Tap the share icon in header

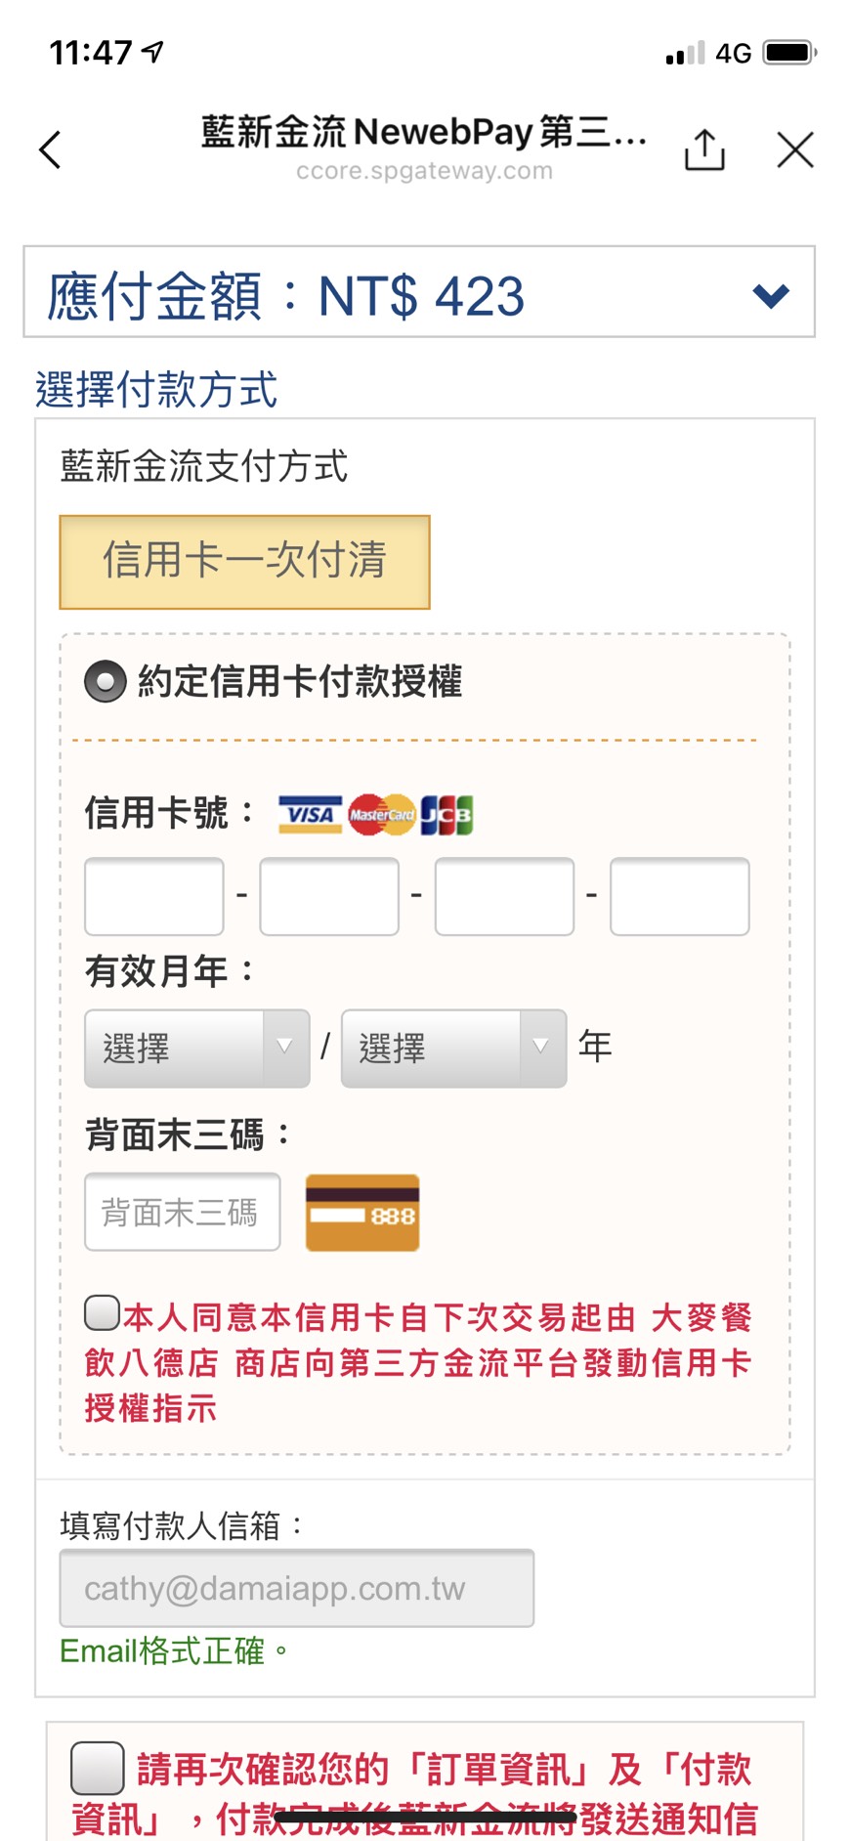(704, 150)
